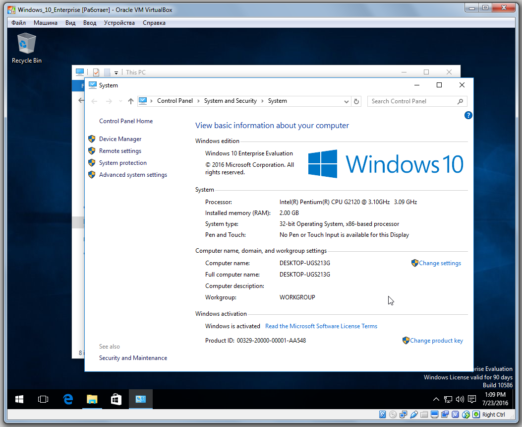This screenshot has height=427, width=522.
Task: Open the Файл menu in VirtualBox
Action: tap(18, 23)
